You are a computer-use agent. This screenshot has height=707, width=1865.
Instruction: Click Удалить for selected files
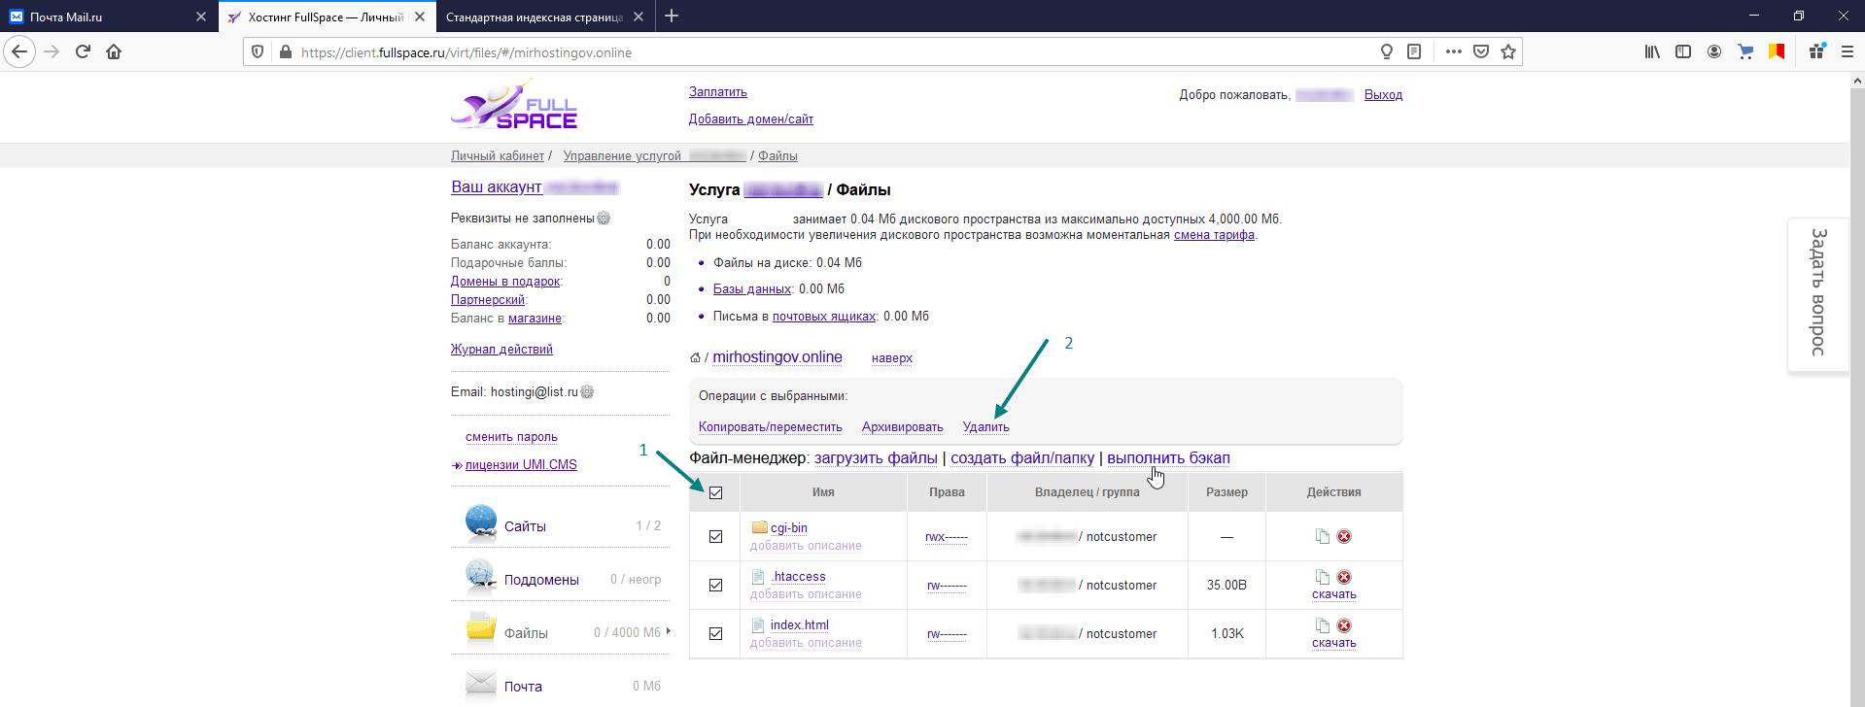[986, 427]
